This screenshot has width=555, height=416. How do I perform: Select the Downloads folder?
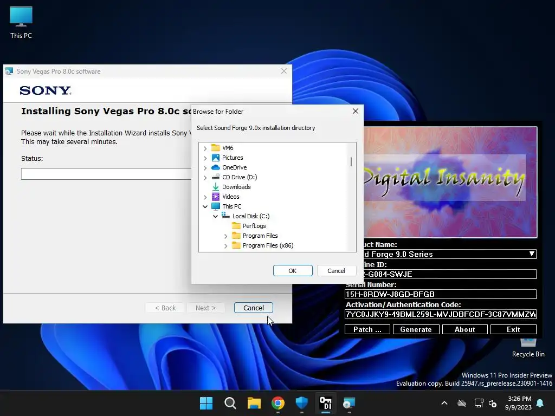coord(236,187)
